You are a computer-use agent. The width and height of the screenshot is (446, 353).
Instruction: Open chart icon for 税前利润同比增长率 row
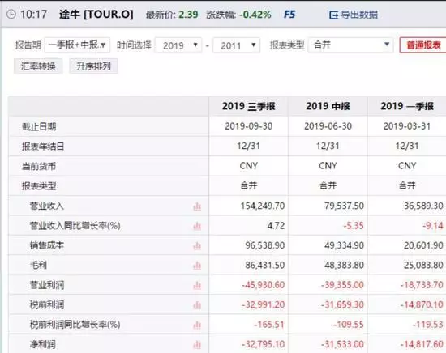pyautogui.click(x=197, y=325)
